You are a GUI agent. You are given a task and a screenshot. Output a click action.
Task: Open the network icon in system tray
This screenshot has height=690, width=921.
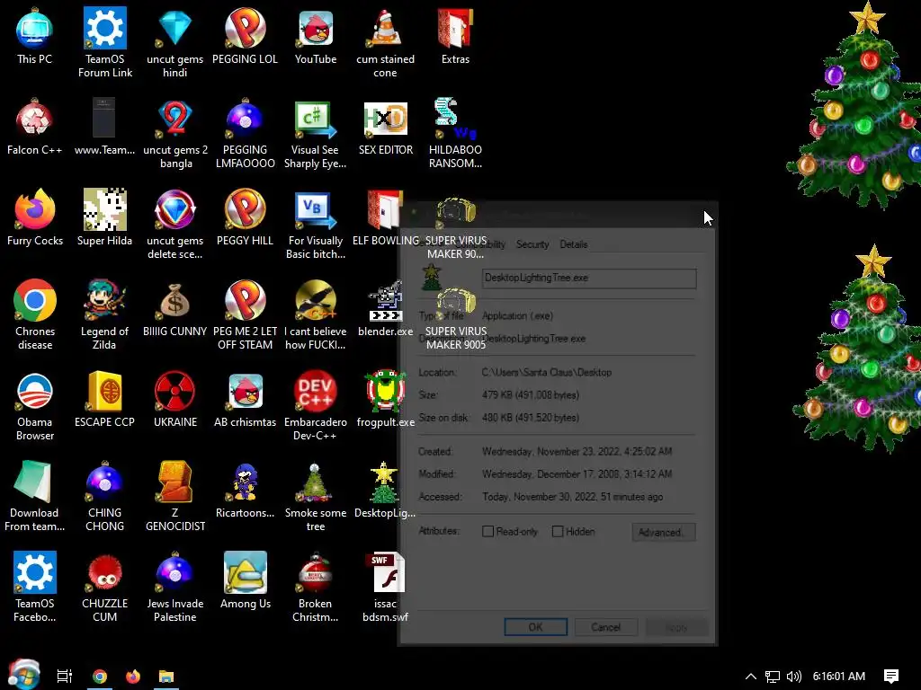773,677
